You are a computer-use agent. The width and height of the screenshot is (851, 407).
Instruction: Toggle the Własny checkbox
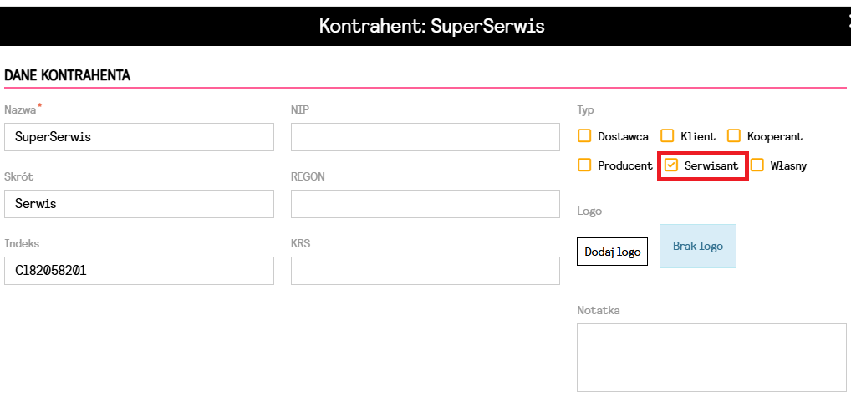[757, 165]
